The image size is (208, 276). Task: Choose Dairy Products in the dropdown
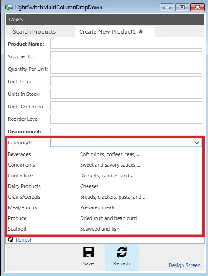(105, 186)
